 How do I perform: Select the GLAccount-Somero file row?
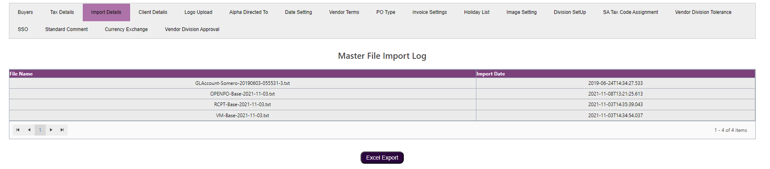tap(242, 83)
